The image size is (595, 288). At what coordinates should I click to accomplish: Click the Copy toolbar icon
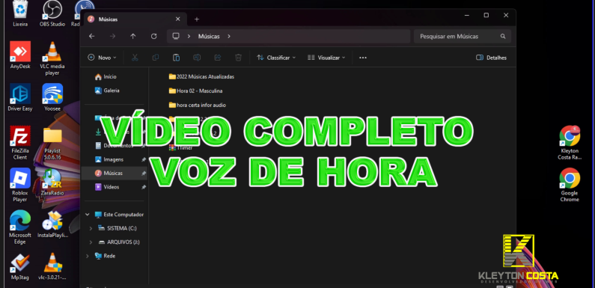[x=156, y=58]
